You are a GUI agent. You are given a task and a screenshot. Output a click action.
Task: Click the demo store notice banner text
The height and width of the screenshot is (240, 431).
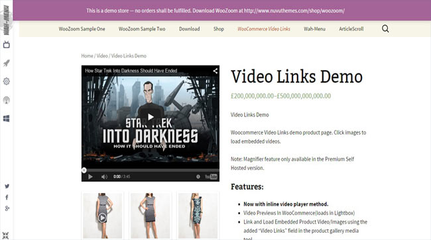tap(215, 11)
